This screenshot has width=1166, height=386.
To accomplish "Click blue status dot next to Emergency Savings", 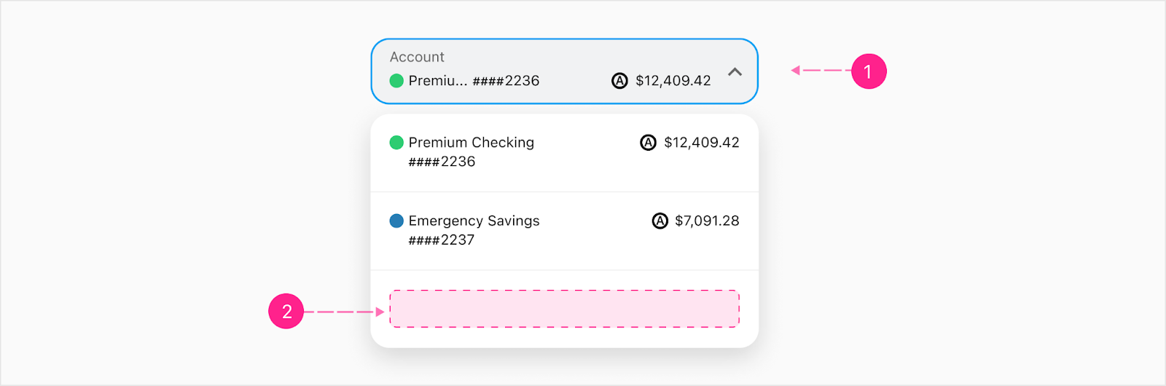I will 396,221.
